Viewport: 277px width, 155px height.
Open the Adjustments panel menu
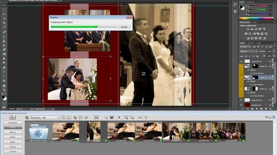click(274, 22)
